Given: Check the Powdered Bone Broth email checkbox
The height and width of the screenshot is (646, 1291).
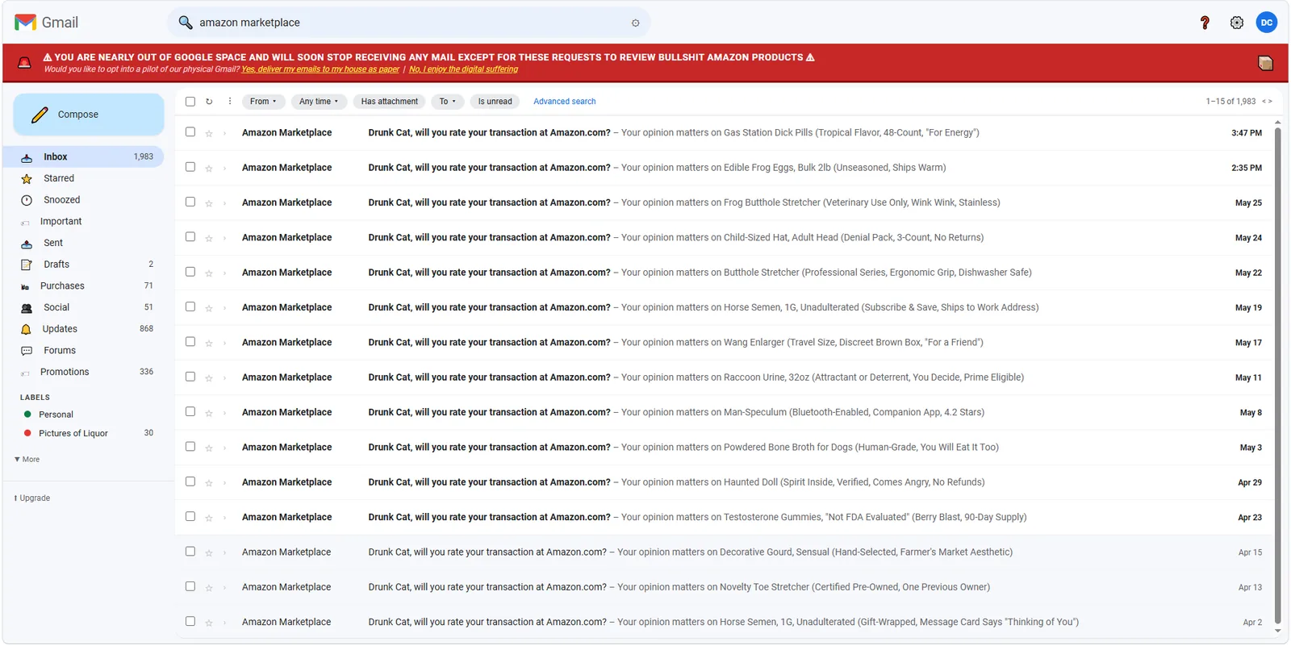Looking at the screenshot, I should pyautogui.click(x=190, y=447).
